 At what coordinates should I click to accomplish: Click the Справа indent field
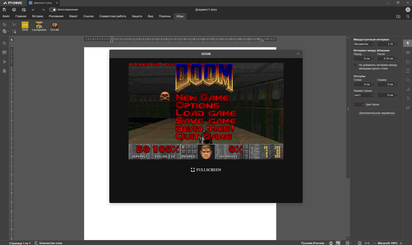tap(387, 84)
